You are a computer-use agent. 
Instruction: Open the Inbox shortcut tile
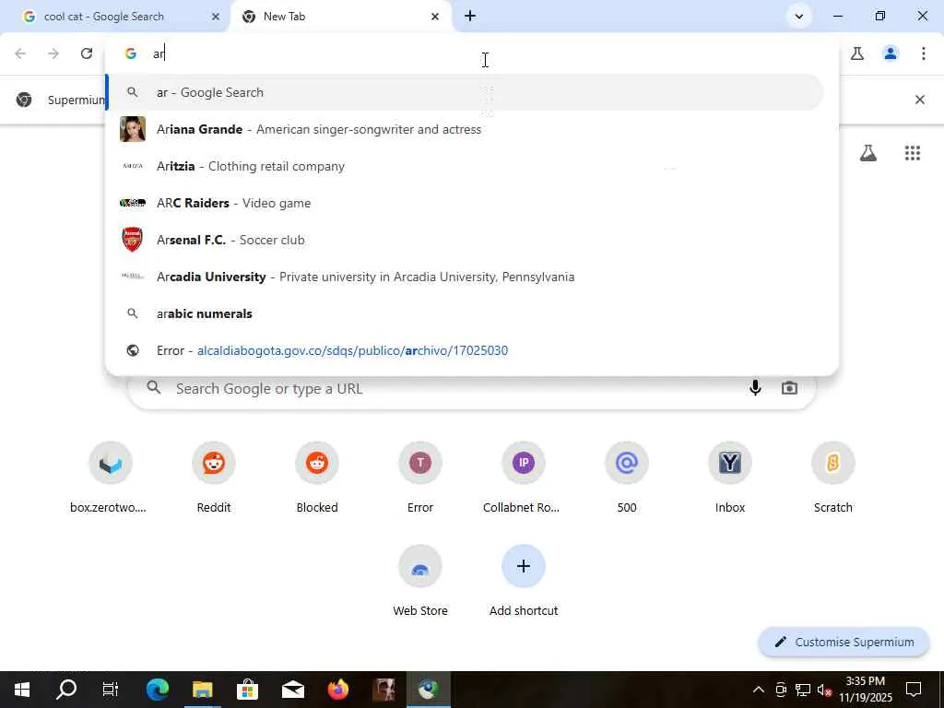pyautogui.click(x=730, y=477)
